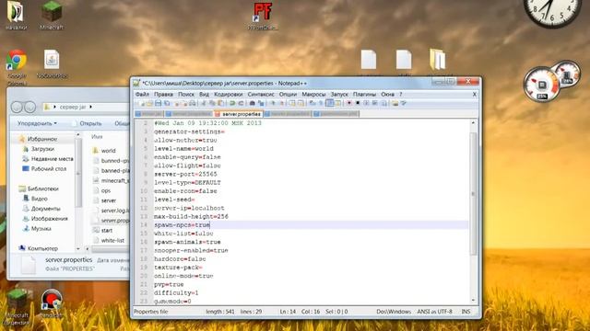Select Музыка in the Explorer sidebar
Viewport: 590px width, 331px height.
[37, 229]
